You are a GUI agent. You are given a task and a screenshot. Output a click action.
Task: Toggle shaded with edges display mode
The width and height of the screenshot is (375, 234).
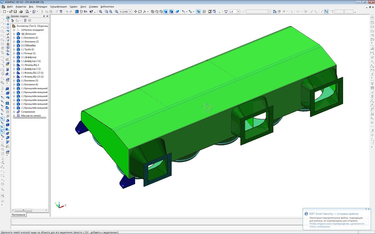[x=171, y=12]
